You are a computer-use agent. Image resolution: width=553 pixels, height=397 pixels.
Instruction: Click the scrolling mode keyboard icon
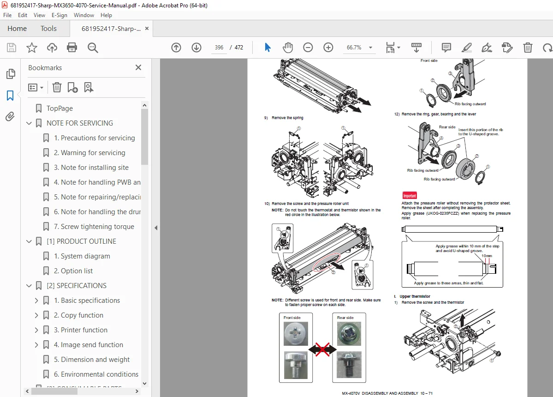click(x=416, y=47)
